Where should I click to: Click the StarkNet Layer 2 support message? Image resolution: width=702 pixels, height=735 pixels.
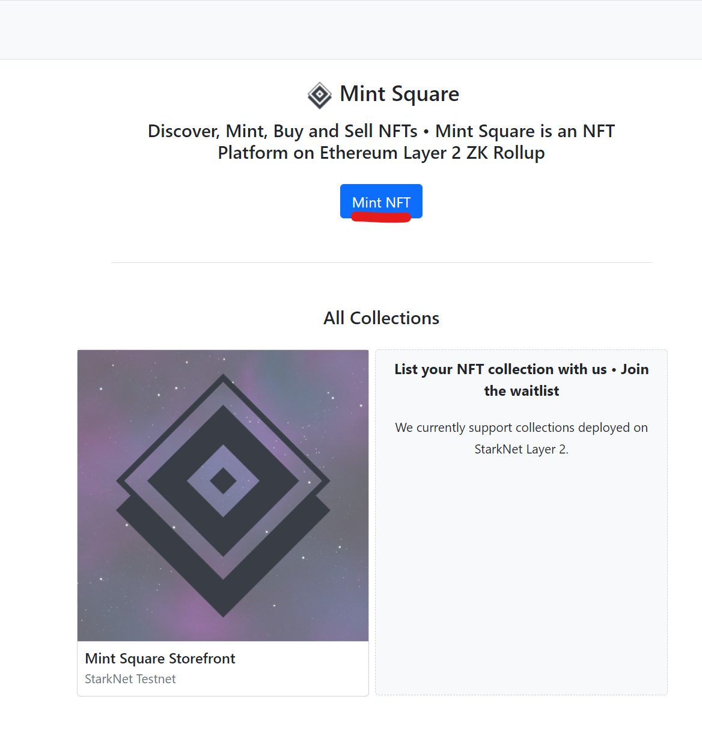point(521,438)
